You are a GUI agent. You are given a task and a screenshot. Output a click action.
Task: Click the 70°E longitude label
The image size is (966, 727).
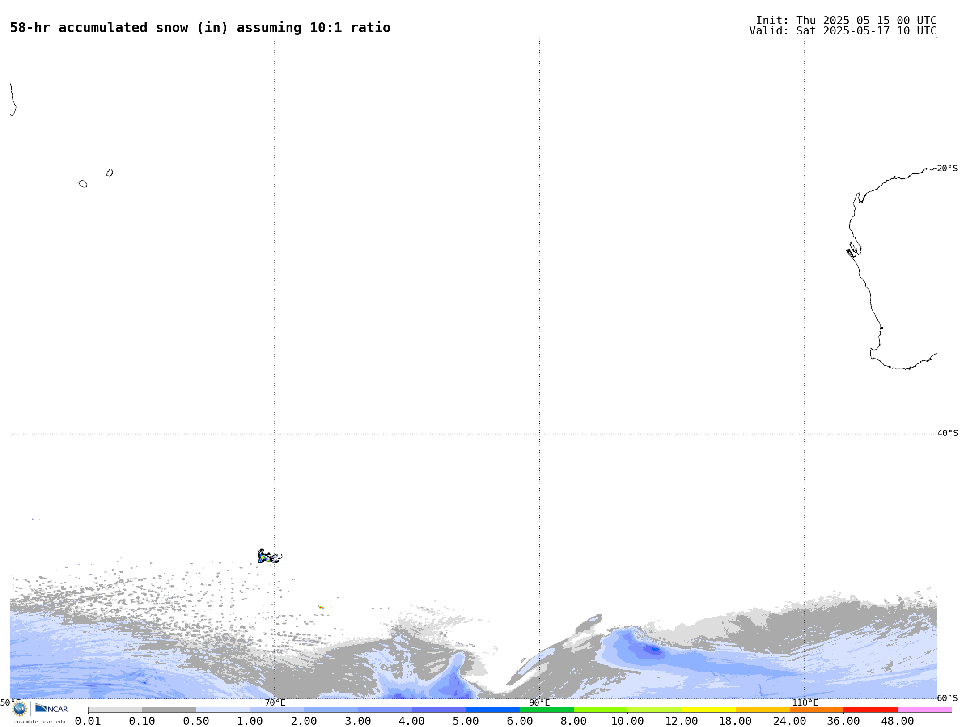coord(275,703)
